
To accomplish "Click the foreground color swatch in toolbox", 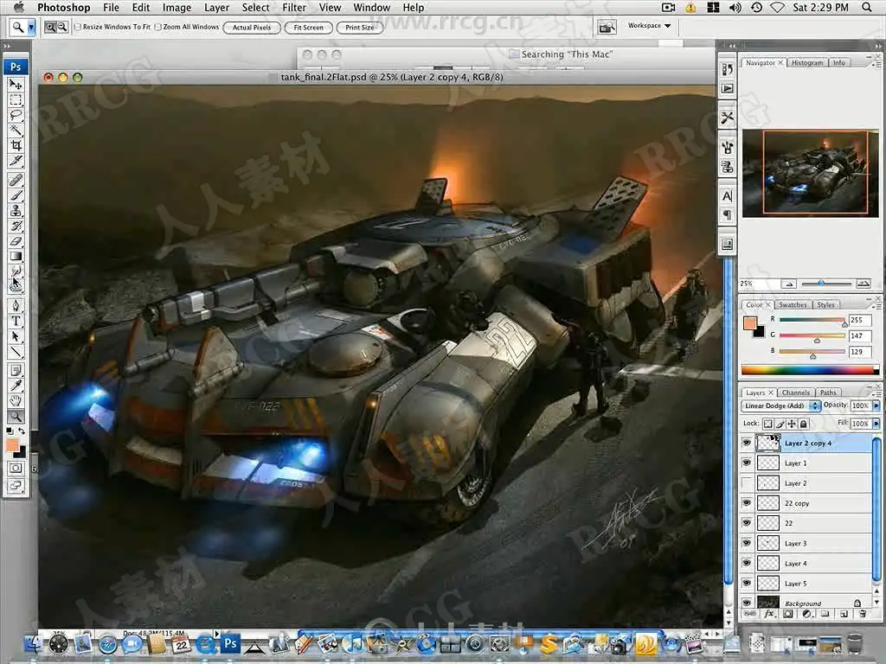I will tap(12, 444).
